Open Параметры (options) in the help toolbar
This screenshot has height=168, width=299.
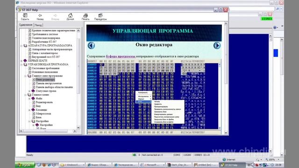pos(100,17)
